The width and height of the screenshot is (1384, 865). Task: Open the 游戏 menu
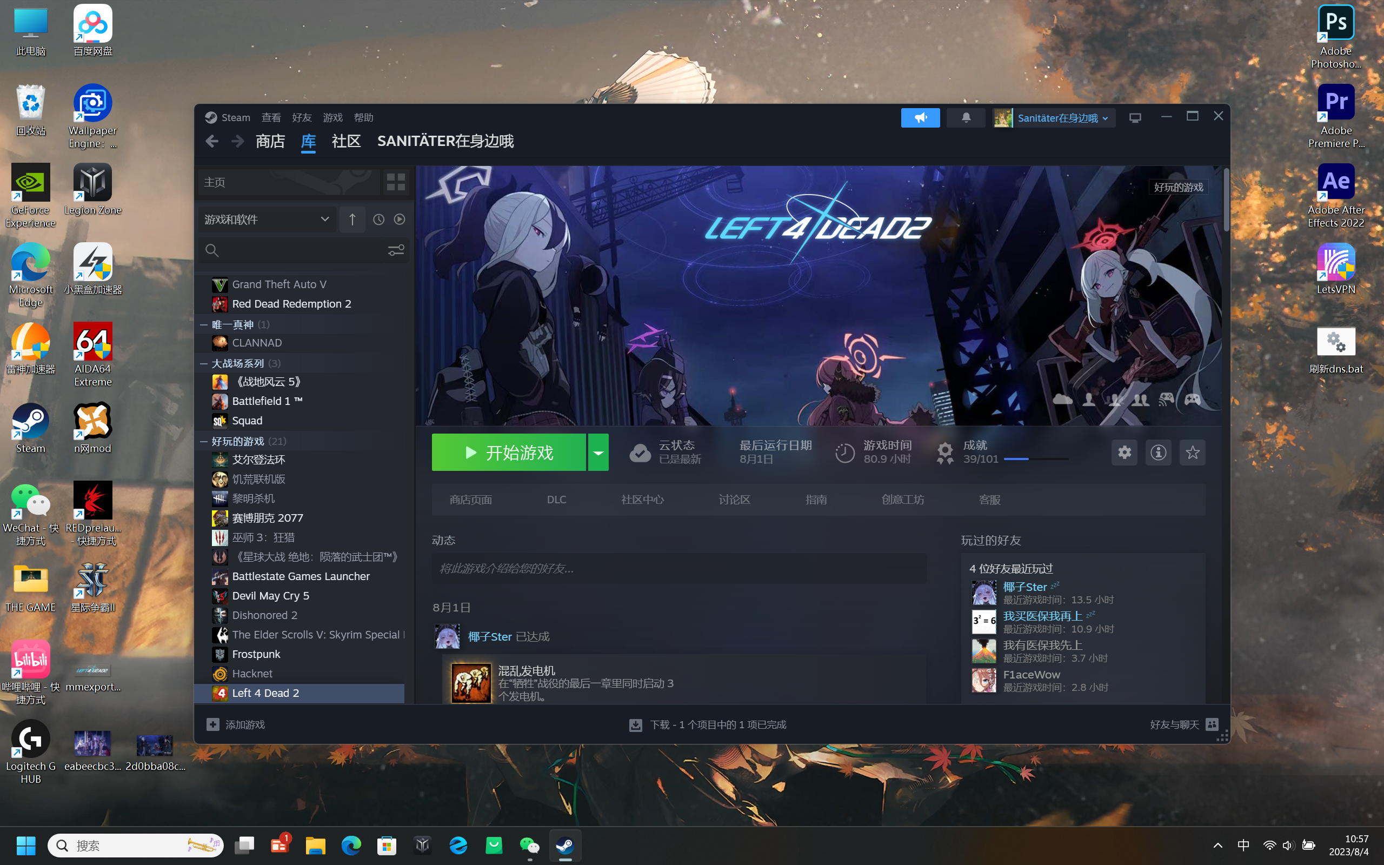point(333,117)
